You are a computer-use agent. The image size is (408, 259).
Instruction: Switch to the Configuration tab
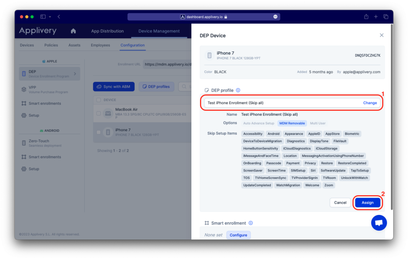(132, 45)
